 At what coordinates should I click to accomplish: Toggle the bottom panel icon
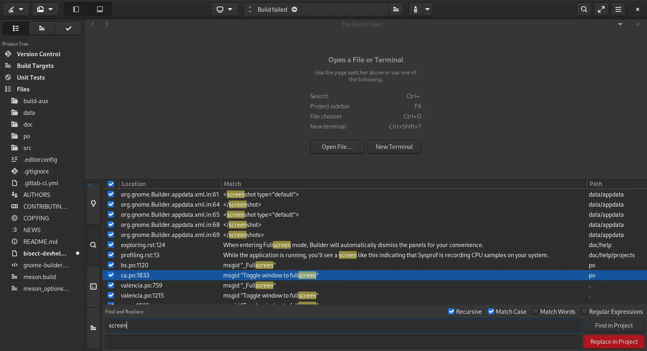100,9
